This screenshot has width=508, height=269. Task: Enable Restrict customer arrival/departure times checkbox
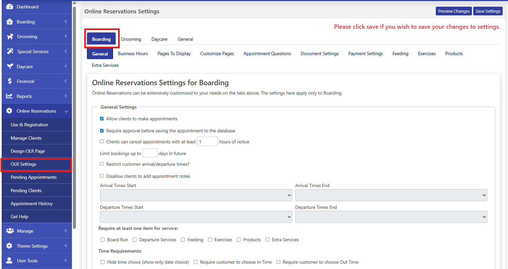click(102, 164)
